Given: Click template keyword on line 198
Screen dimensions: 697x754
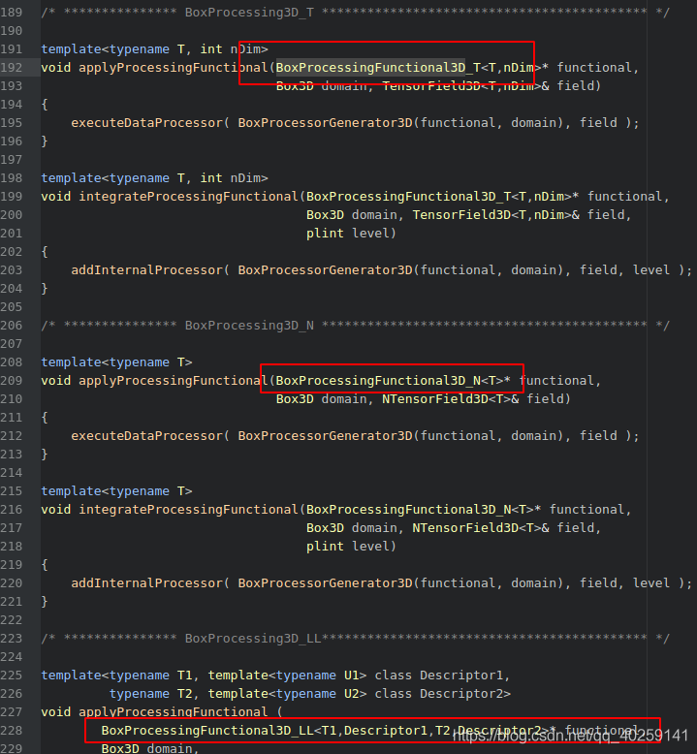Looking at the screenshot, I should pos(71,178).
